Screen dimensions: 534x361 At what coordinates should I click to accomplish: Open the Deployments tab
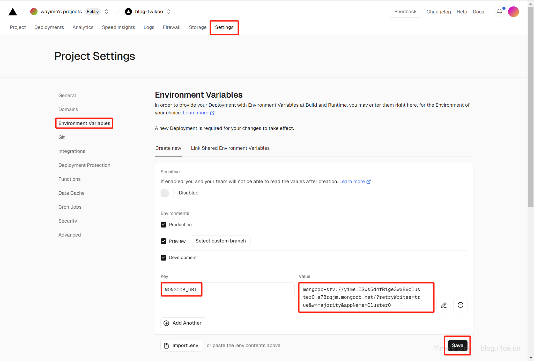click(49, 27)
